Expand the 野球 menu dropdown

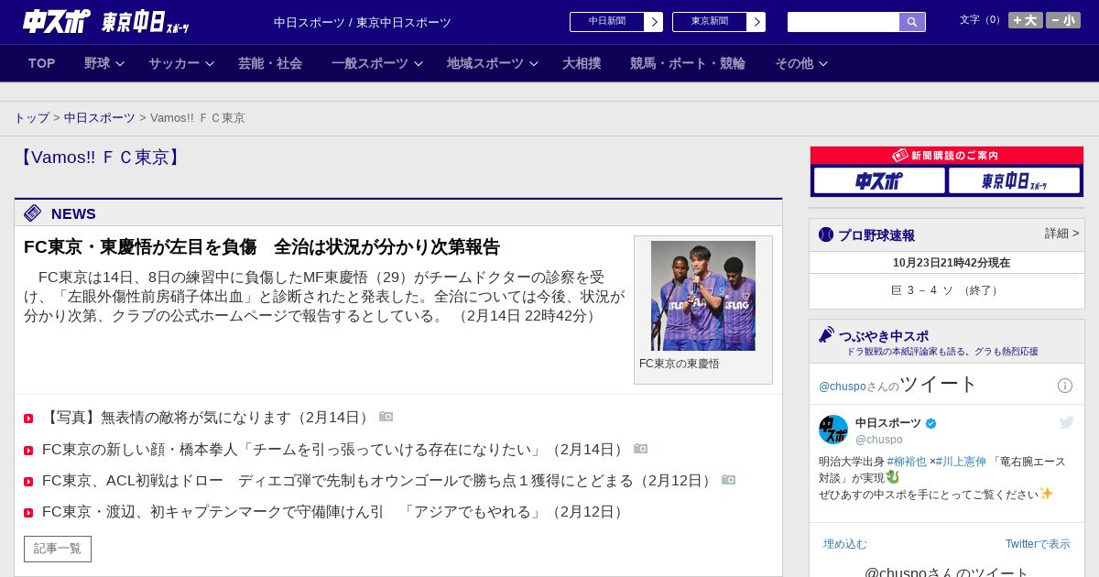(x=103, y=63)
